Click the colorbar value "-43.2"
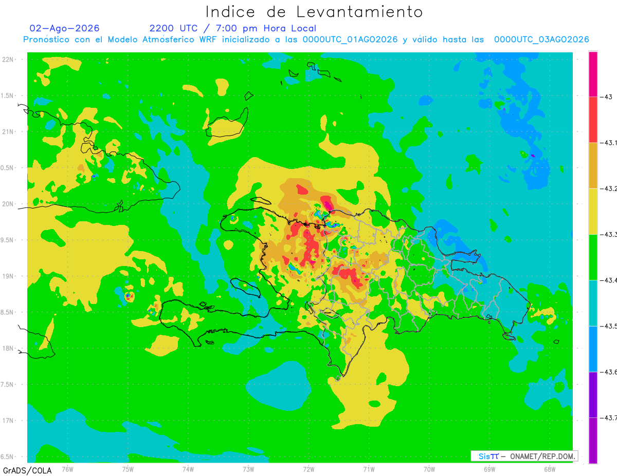The height and width of the screenshot is (476, 617). 608,188
